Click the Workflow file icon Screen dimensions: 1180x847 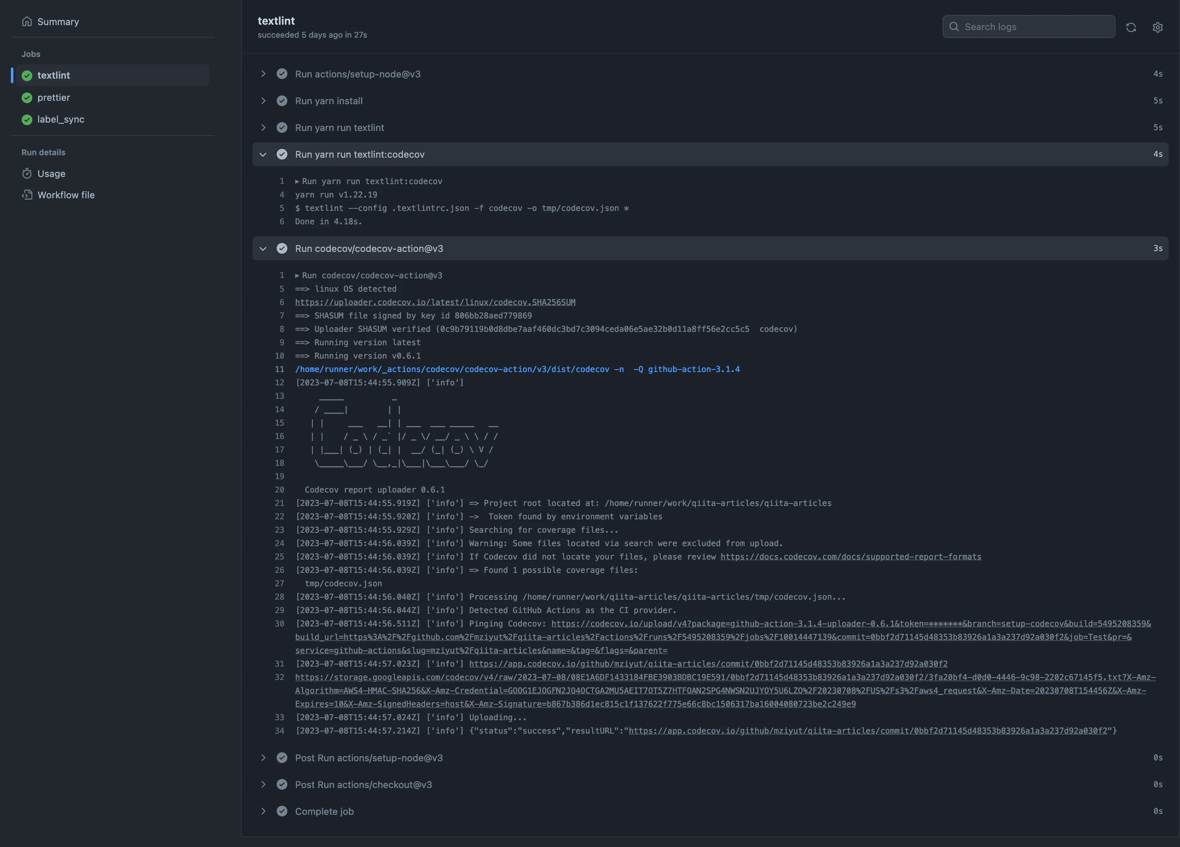(x=27, y=195)
